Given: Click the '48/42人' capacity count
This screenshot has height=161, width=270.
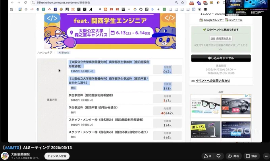Looking at the screenshot, I should tap(168, 113).
